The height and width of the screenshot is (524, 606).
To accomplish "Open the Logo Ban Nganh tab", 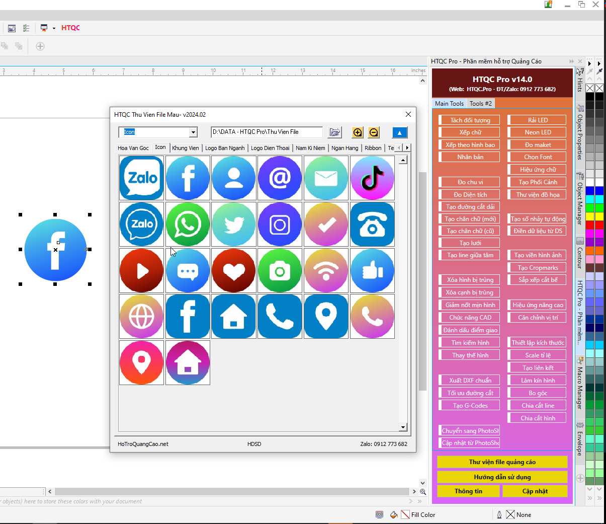I will click(x=225, y=148).
